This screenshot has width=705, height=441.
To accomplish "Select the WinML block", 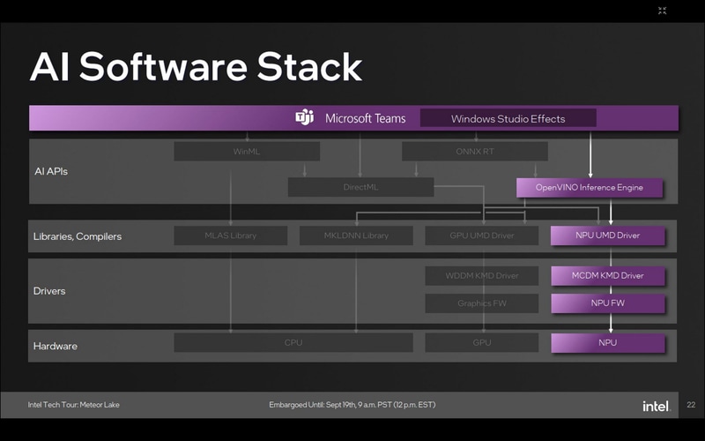I will (247, 152).
